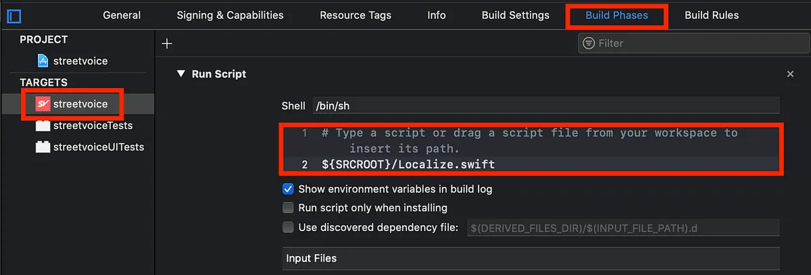Collapse the Run Script section

click(x=180, y=74)
